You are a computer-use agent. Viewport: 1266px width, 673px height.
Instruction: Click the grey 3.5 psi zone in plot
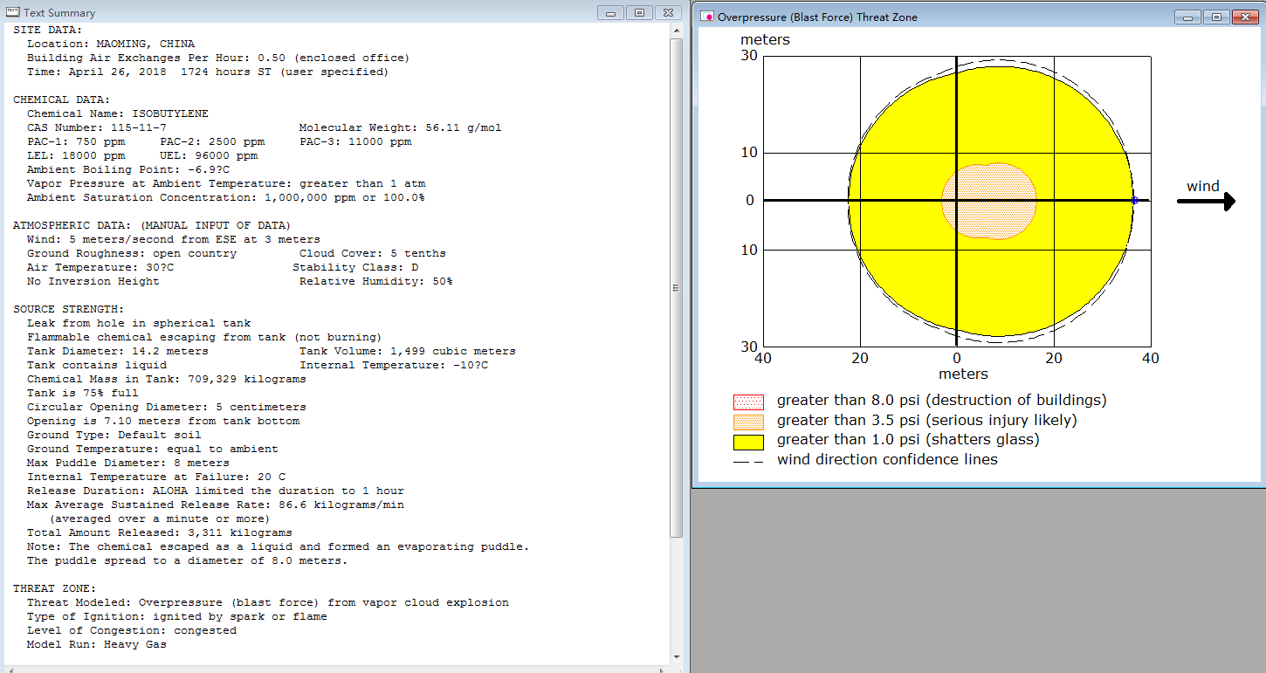(x=989, y=201)
